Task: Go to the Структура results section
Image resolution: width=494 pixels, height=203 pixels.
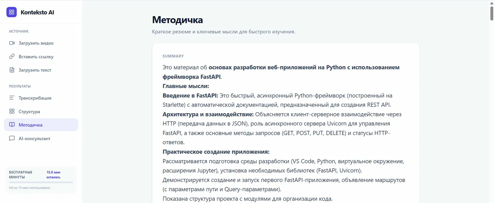Action: click(x=41, y=111)
